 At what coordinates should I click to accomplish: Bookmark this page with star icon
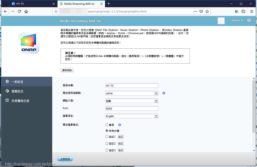tap(207, 12)
